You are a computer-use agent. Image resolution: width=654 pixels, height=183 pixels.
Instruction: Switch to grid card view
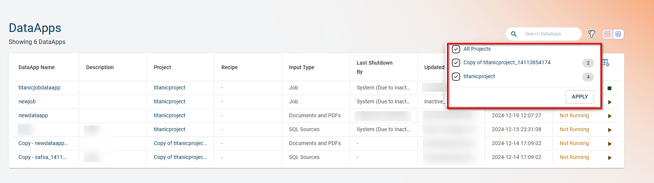[607, 34]
